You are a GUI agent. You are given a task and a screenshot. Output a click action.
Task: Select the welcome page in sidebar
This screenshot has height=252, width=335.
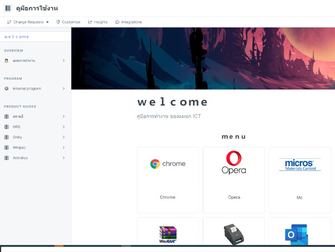point(35,37)
